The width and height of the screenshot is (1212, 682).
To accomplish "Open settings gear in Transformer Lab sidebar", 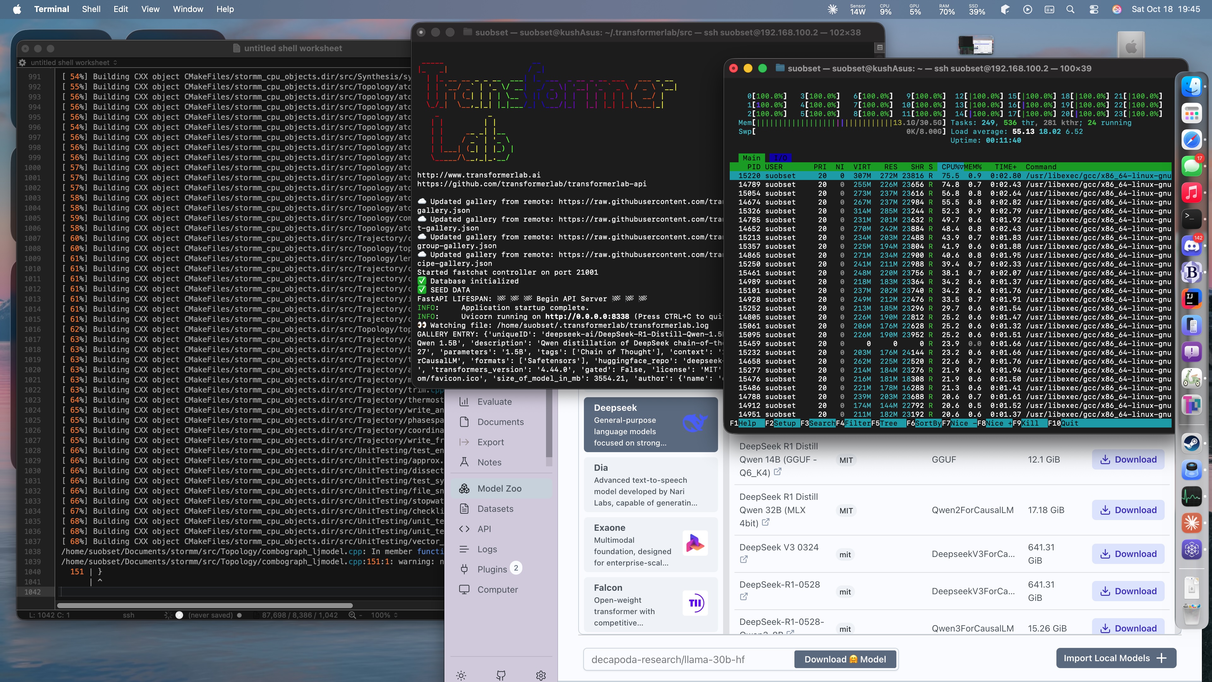I will [x=541, y=676].
